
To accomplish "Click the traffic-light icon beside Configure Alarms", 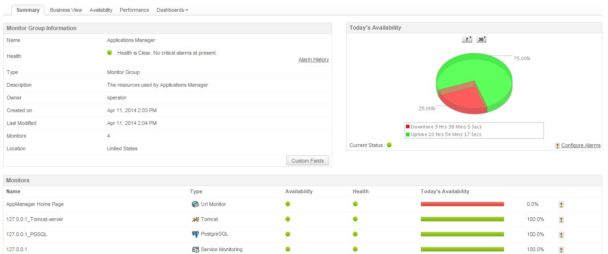I will (558, 146).
